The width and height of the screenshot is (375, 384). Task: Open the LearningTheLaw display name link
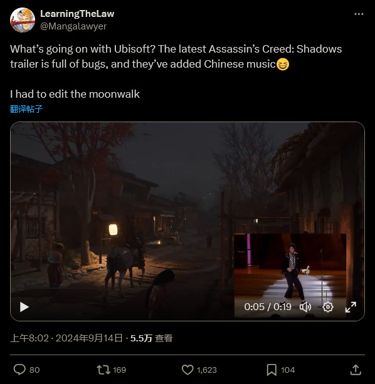click(x=77, y=14)
